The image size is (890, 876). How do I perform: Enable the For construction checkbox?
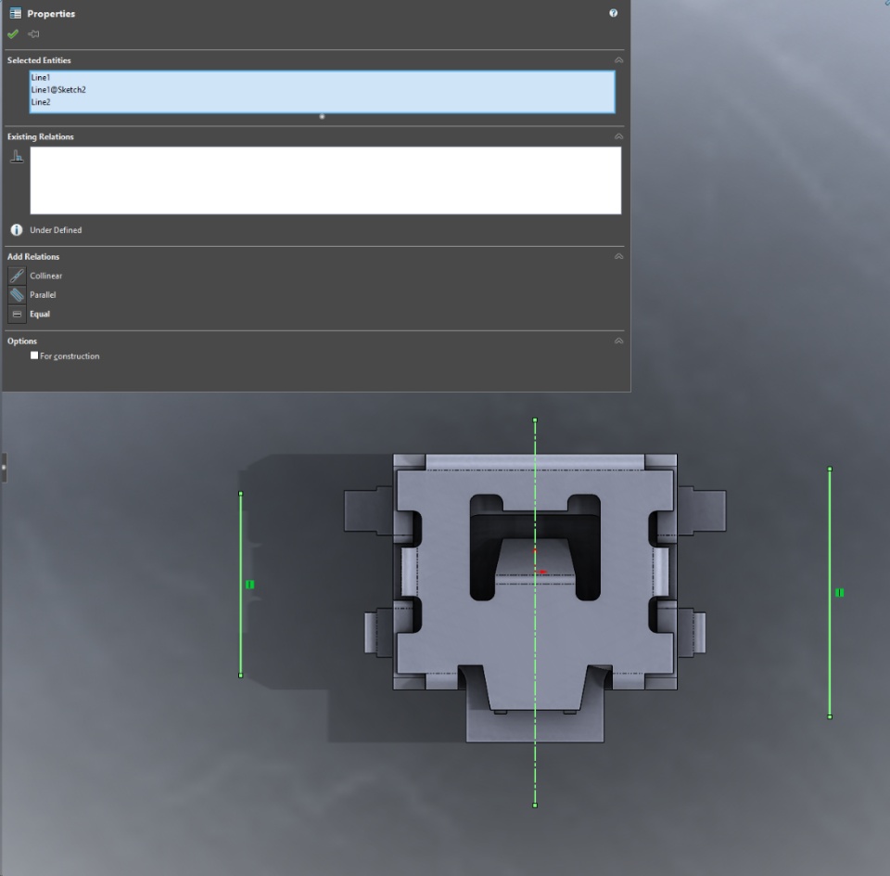coord(34,355)
